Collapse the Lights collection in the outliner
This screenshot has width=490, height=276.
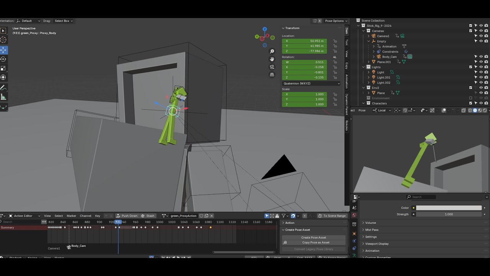[x=364, y=67]
